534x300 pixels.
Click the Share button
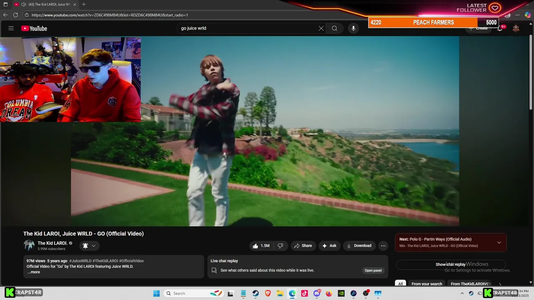(303, 246)
